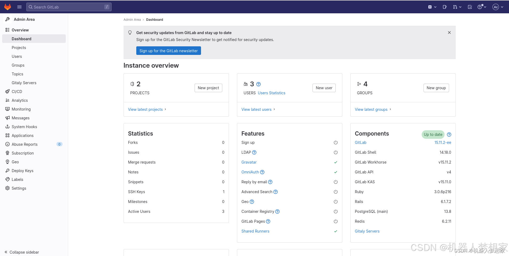Open the Abuse Reports item
Image resolution: width=509 pixels, height=256 pixels.
(x=34, y=144)
